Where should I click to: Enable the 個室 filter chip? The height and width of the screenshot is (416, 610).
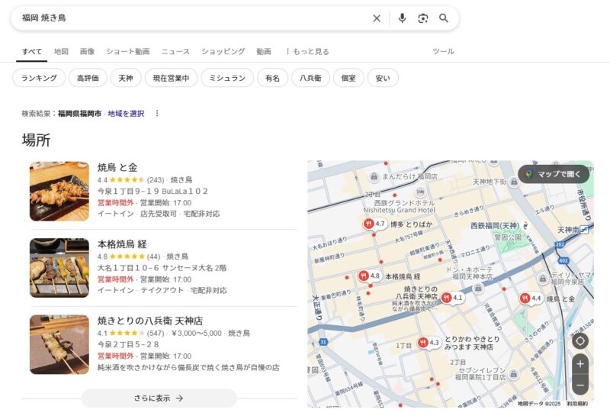point(348,78)
